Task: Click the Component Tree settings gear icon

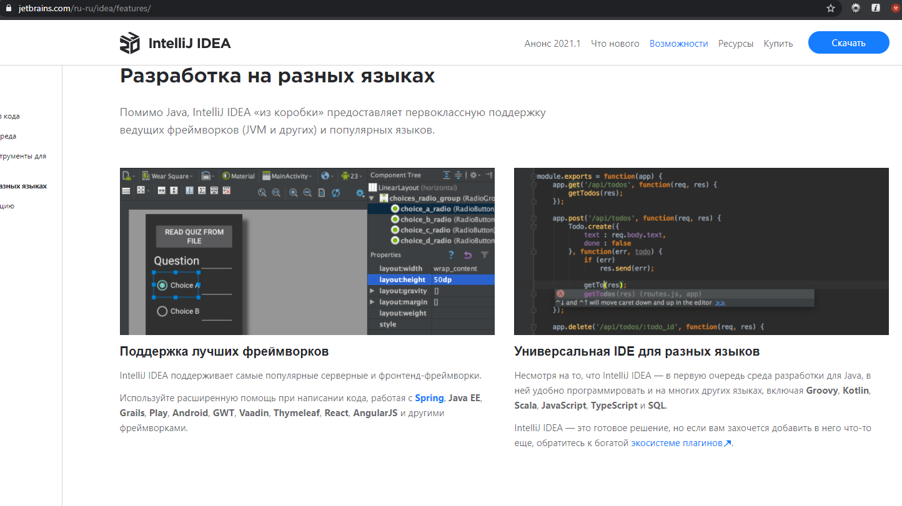Action: tap(473, 175)
